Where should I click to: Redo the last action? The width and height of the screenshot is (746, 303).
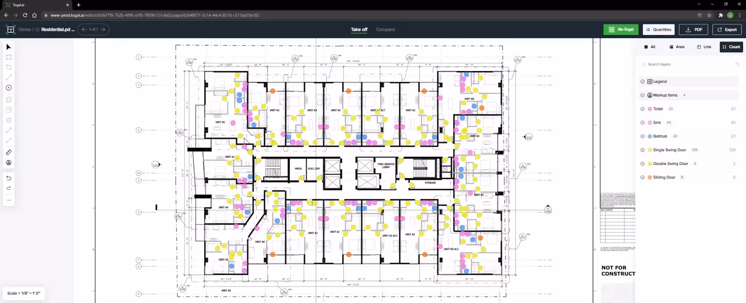pos(9,188)
